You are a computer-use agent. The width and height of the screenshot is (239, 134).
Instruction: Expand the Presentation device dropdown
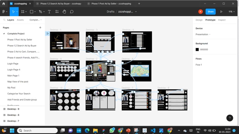(203, 34)
